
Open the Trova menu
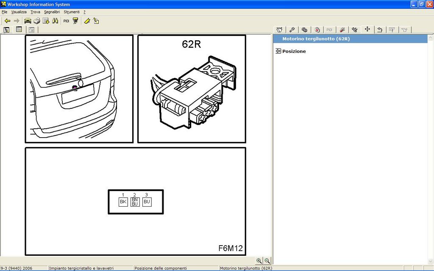pos(35,12)
